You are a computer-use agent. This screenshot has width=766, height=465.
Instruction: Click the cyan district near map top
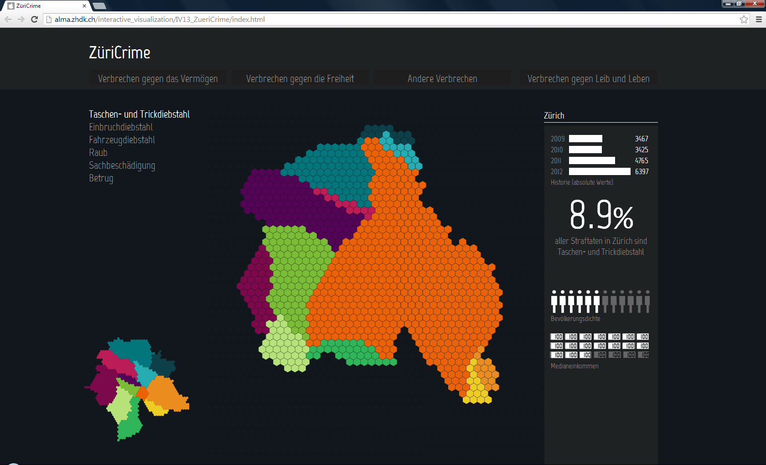[404, 150]
